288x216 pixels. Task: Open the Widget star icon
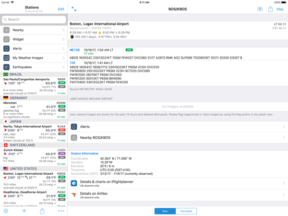pos(6,39)
